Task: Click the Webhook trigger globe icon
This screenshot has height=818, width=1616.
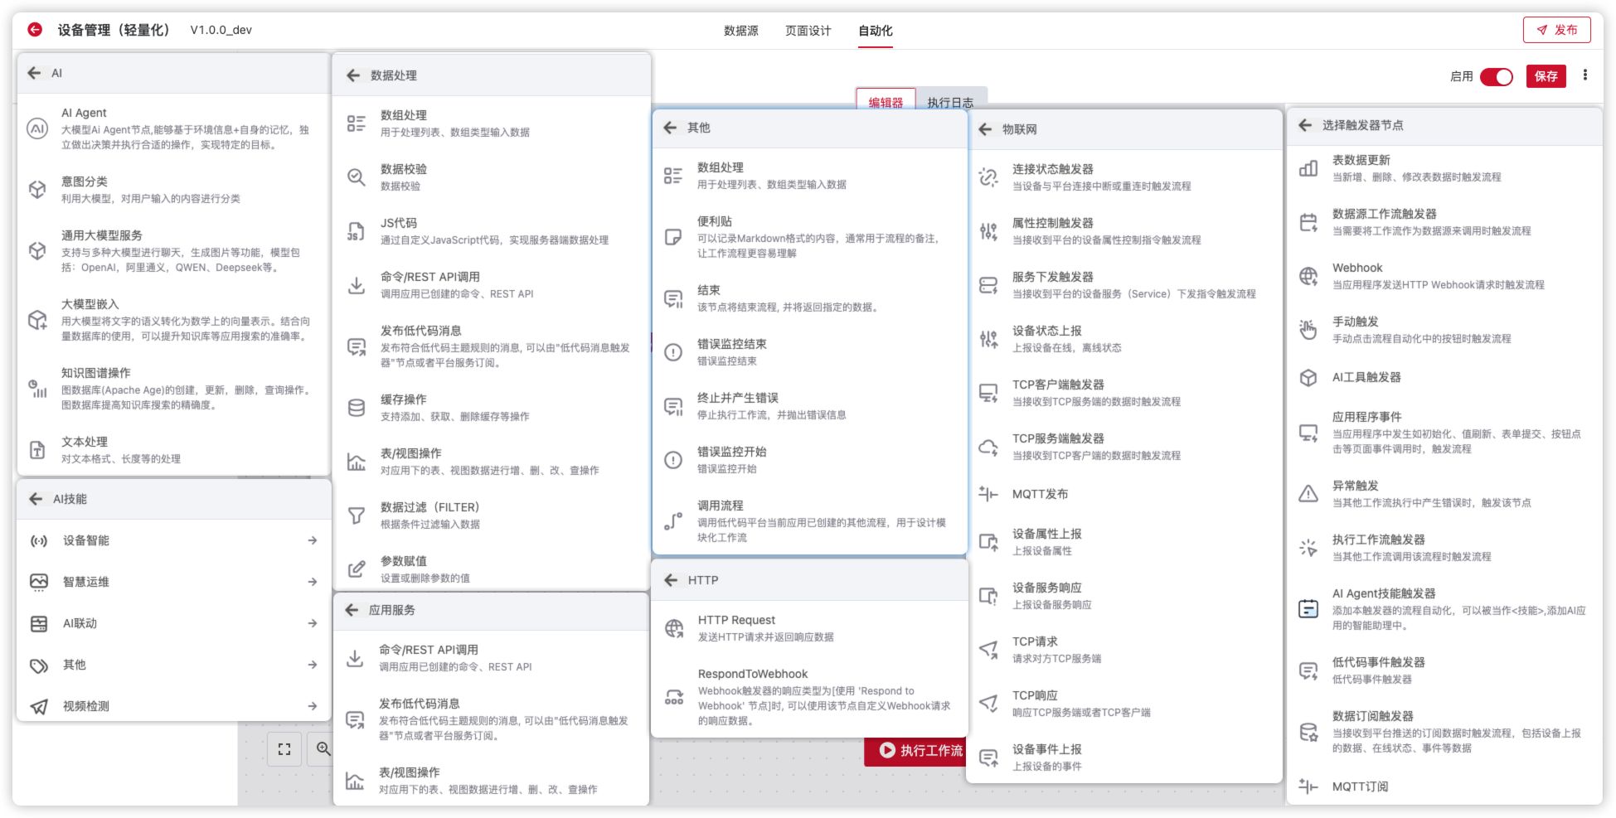Action: 1308,276
